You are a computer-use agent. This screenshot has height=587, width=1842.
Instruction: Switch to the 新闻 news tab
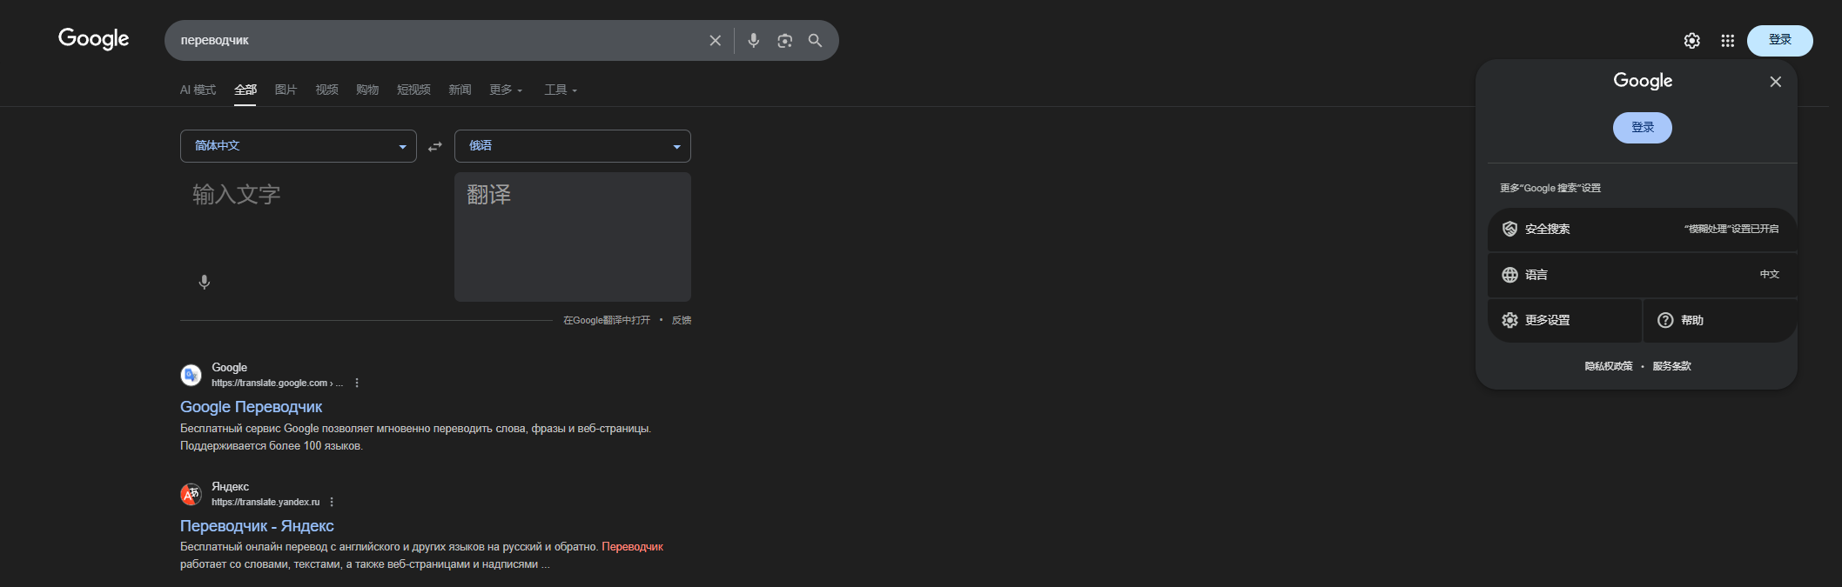460,90
